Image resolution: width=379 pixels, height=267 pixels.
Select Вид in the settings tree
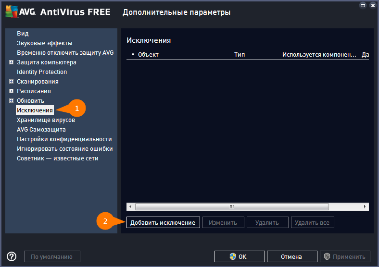pos(23,34)
